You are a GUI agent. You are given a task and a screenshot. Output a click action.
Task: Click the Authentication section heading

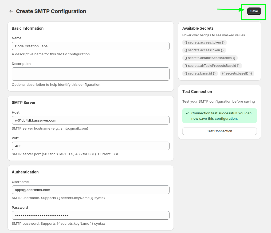(25, 172)
